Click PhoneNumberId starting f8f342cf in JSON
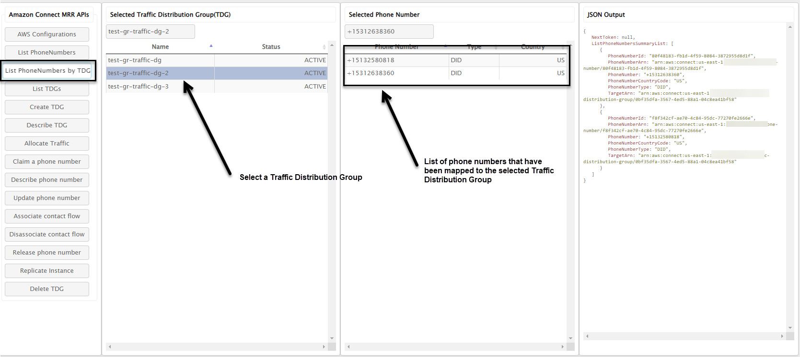800x357 pixels. pos(682,118)
